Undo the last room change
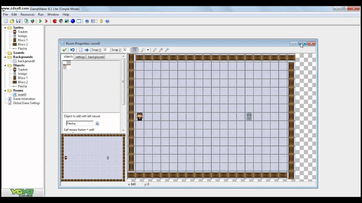The image size is (362, 203). [x=72, y=50]
